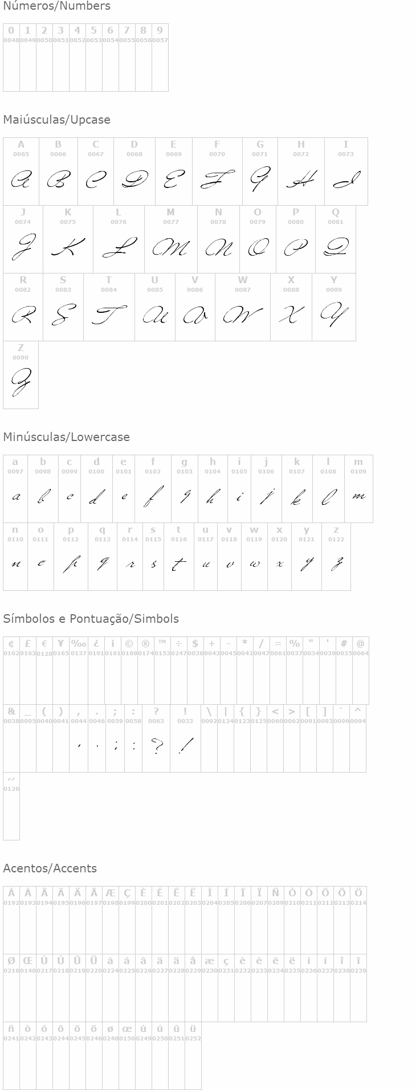416x1090 pixels.
Task: Click the Minúsculas/Lowercase section heading
Action: 67,437
